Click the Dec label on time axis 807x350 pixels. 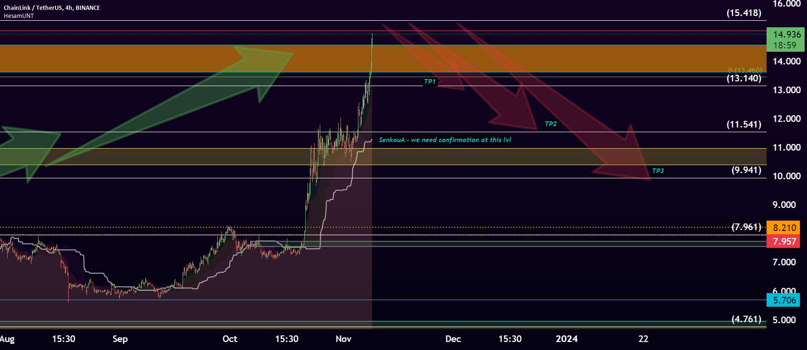click(453, 339)
